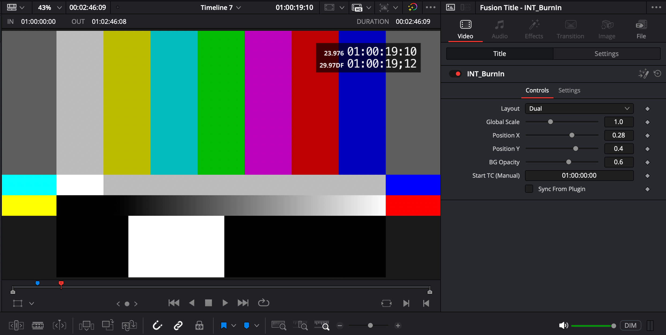This screenshot has height=335, width=666.
Task: Switch to the Audio inspector tab
Action: pyautogui.click(x=500, y=29)
